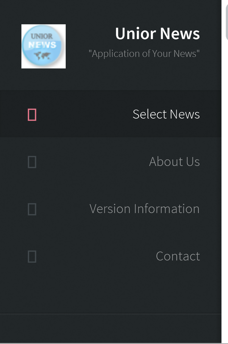Open the Select News menu item
The image size is (228, 344).
(111, 114)
